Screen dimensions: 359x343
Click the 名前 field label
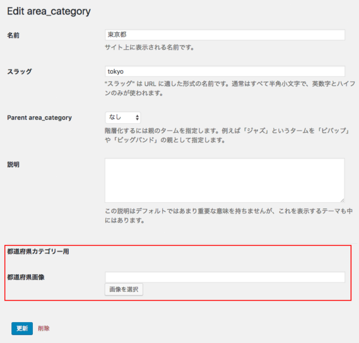[13, 35]
